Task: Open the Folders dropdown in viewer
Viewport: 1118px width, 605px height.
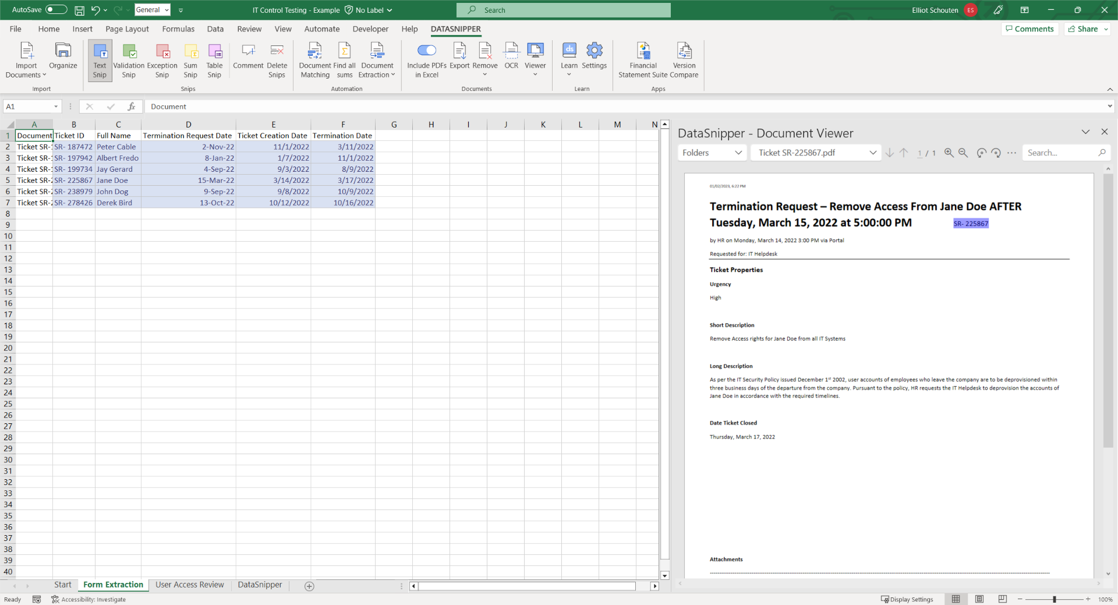Action: pos(712,153)
